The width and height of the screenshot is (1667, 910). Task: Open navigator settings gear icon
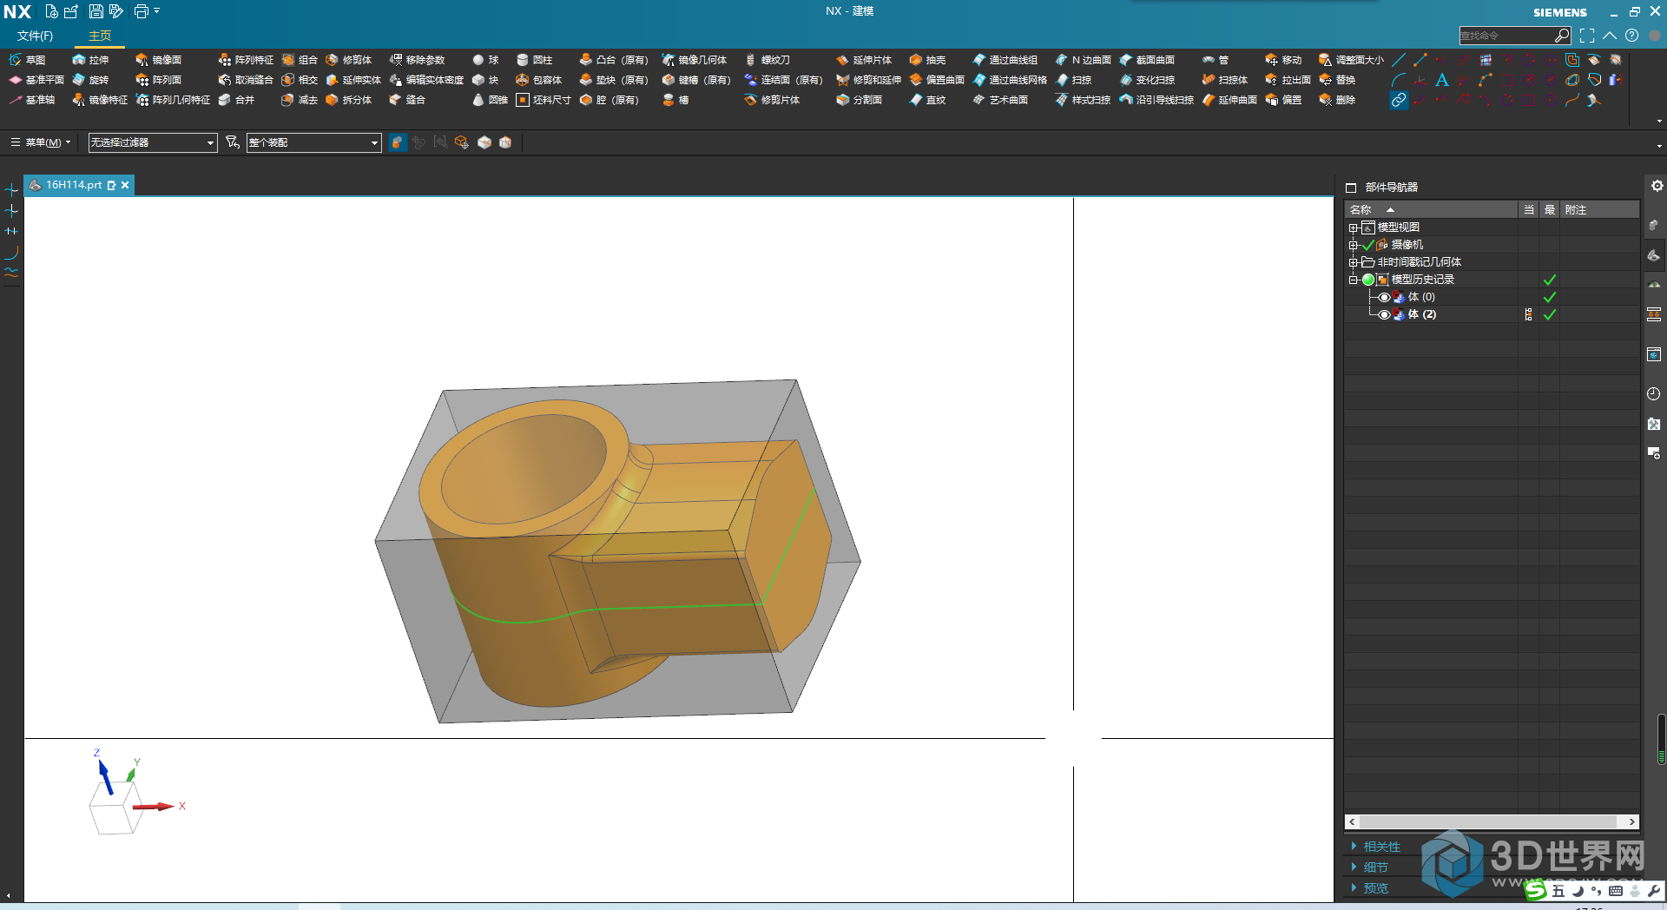[1657, 186]
